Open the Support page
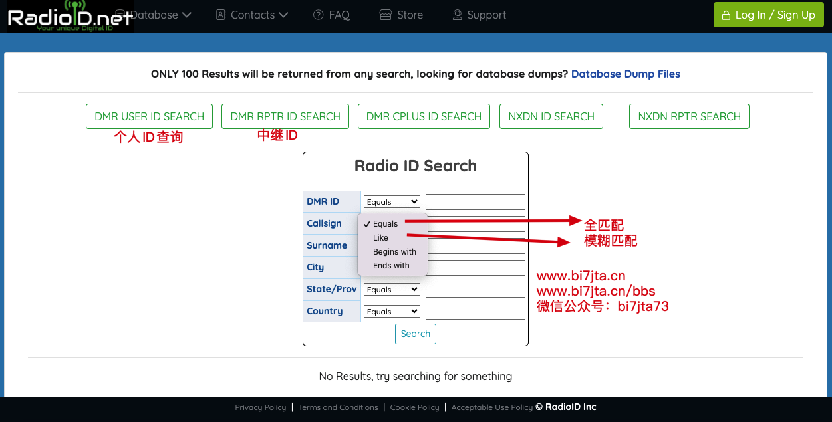This screenshot has height=422, width=832. tap(479, 15)
